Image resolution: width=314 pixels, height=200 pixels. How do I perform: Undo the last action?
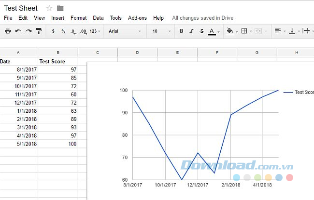pyautogui.click(x=18, y=31)
